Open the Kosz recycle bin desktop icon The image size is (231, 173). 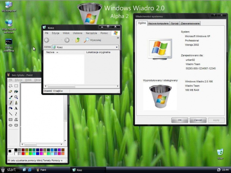click(x=221, y=154)
